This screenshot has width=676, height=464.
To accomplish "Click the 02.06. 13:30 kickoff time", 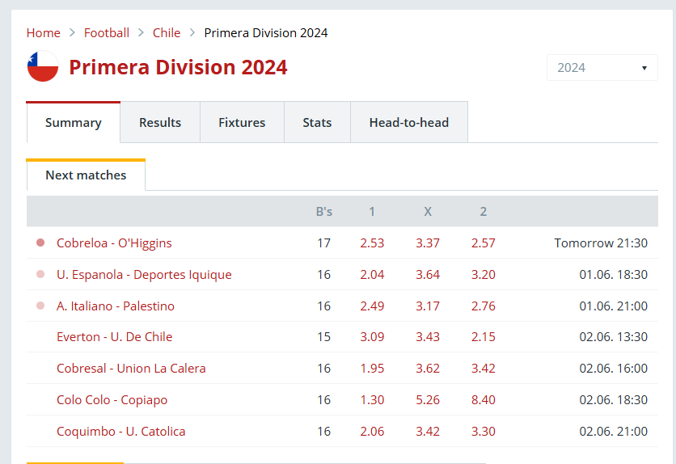I will pyautogui.click(x=614, y=336).
